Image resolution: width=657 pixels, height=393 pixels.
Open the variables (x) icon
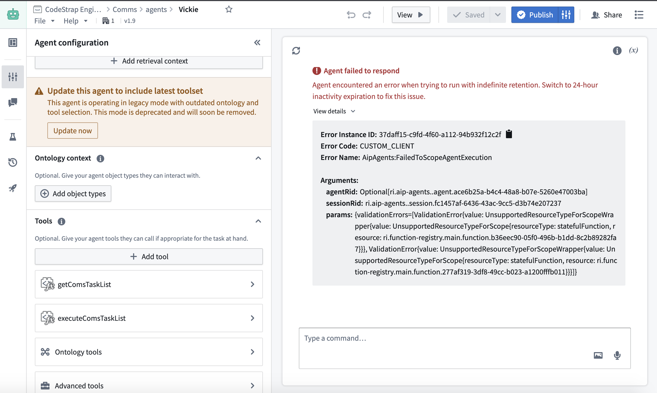point(633,50)
